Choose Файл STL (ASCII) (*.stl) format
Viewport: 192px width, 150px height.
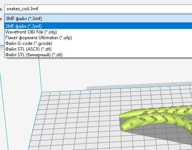pyautogui.click(x=98, y=49)
